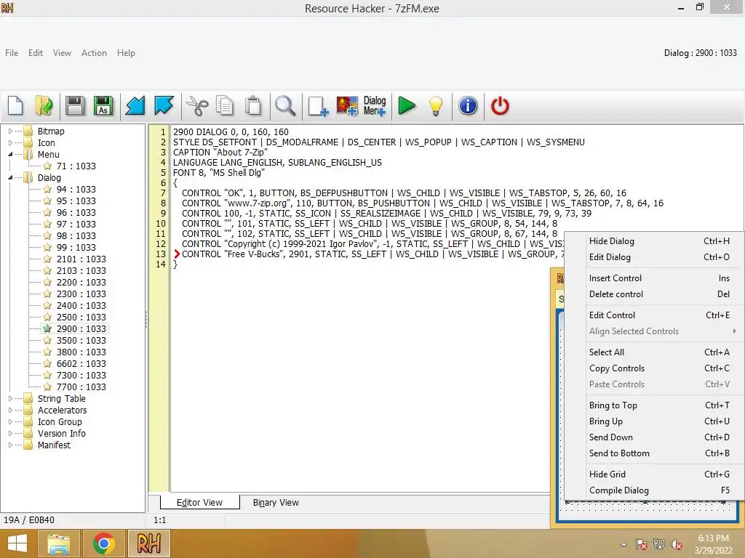This screenshot has height=558, width=745.
Task: Compile script with the green play icon
Action: point(406,105)
